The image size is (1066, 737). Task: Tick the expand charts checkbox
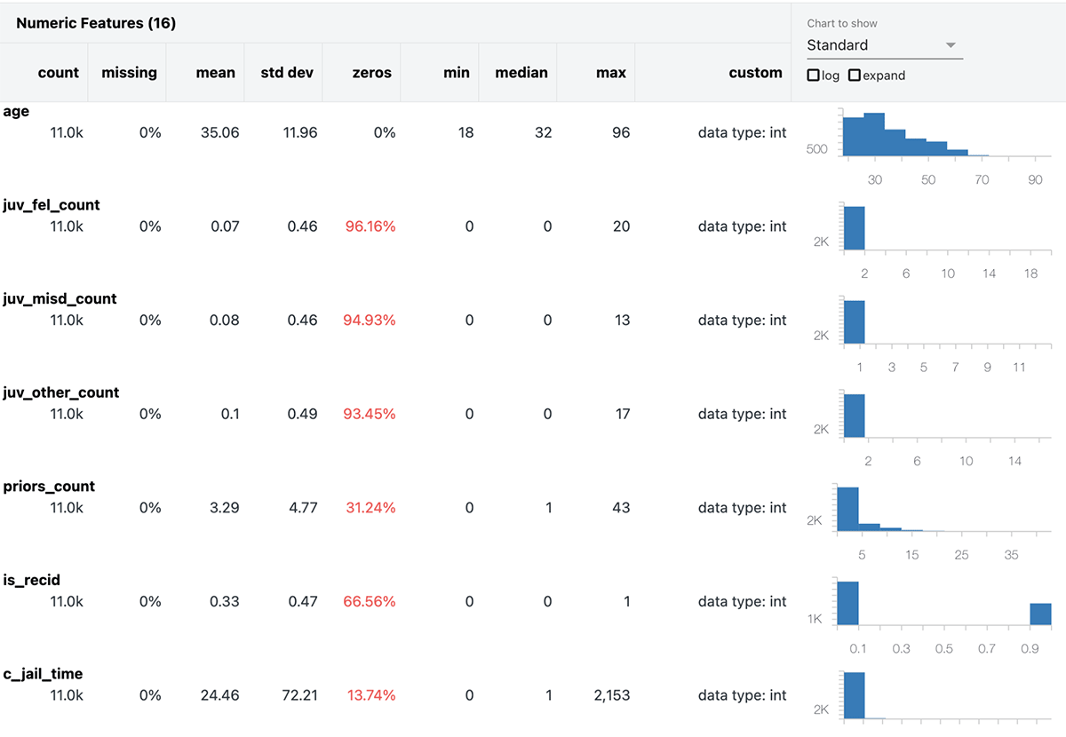tap(855, 75)
